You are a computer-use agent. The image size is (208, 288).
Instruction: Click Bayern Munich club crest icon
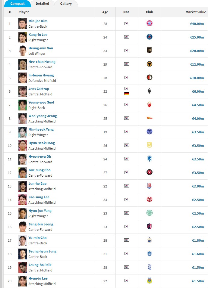click(x=150, y=23)
